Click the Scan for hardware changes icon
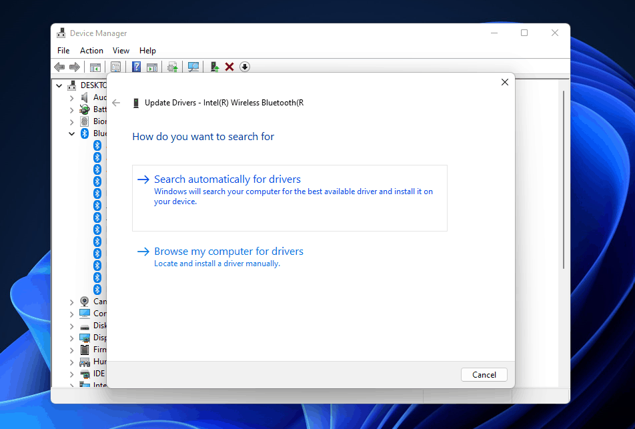The height and width of the screenshot is (429, 635). (x=193, y=67)
